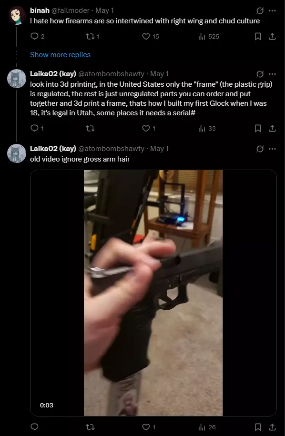
Task: Bookmark binah's tweet
Action: click(258, 36)
